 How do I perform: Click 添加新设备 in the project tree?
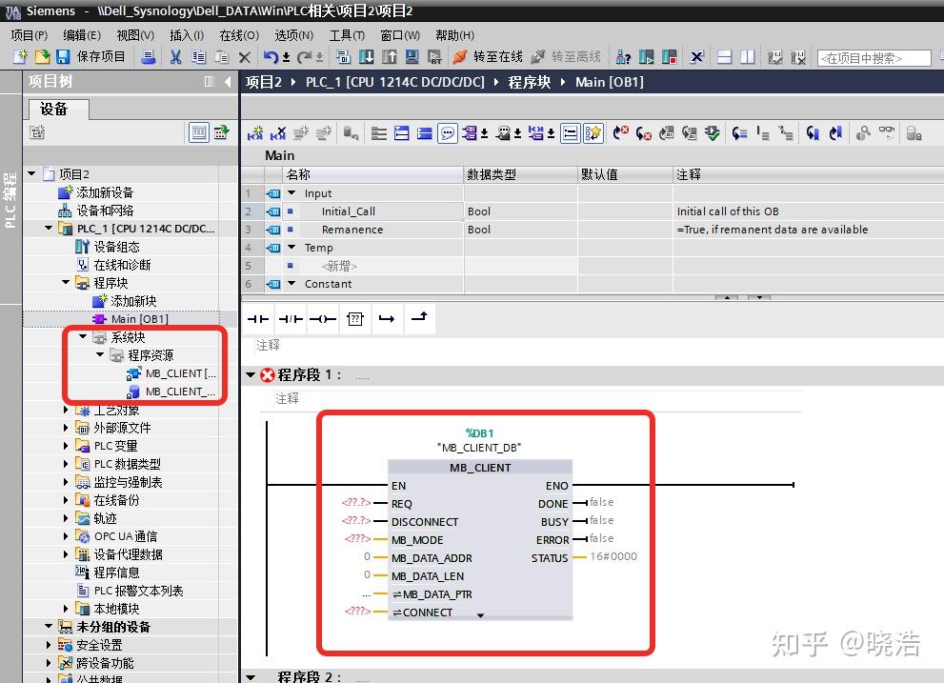click(x=105, y=192)
